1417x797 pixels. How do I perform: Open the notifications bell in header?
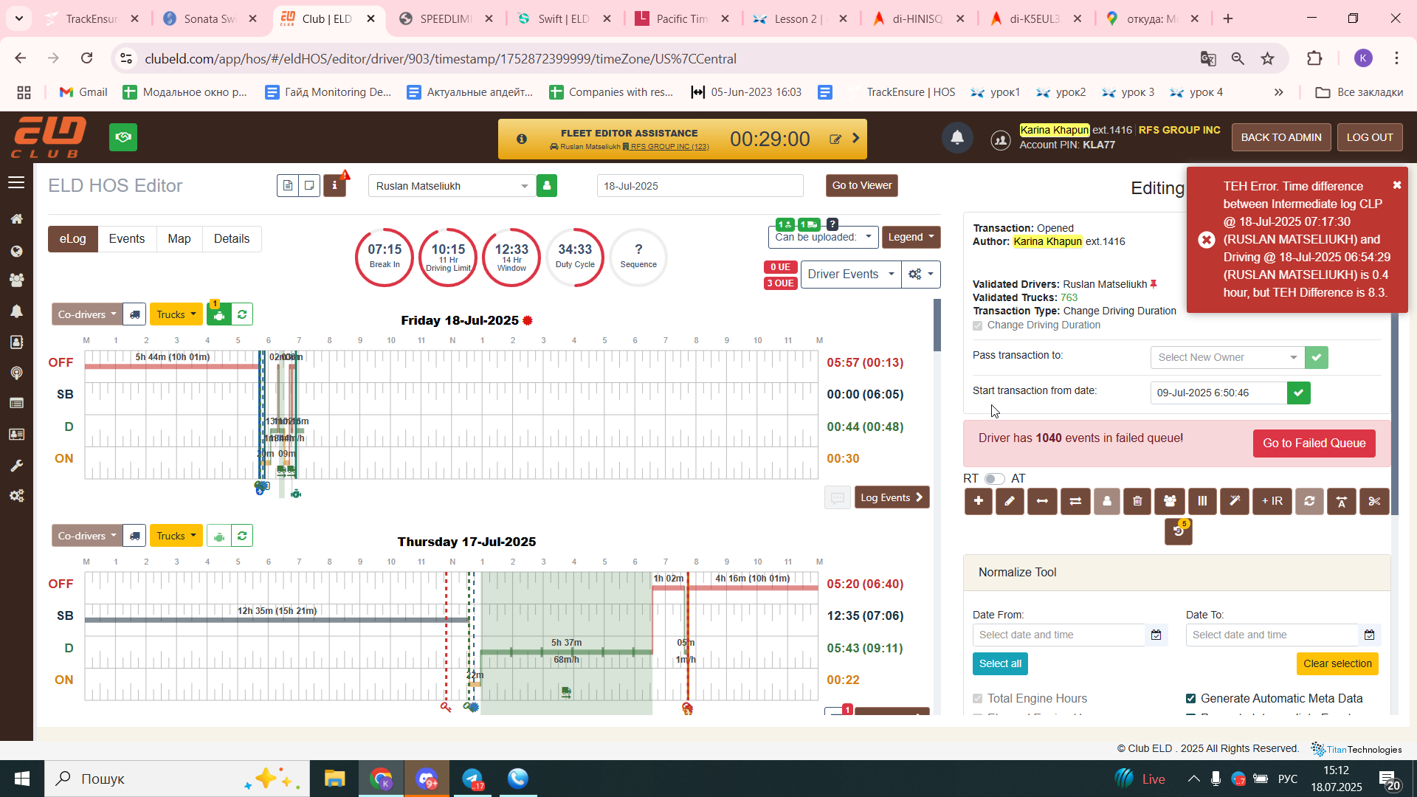click(957, 137)
